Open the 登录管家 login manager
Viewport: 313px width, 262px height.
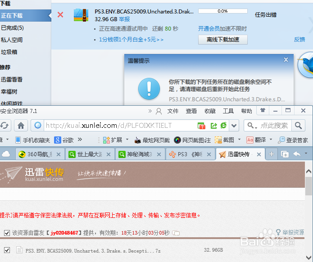point(293,140)
